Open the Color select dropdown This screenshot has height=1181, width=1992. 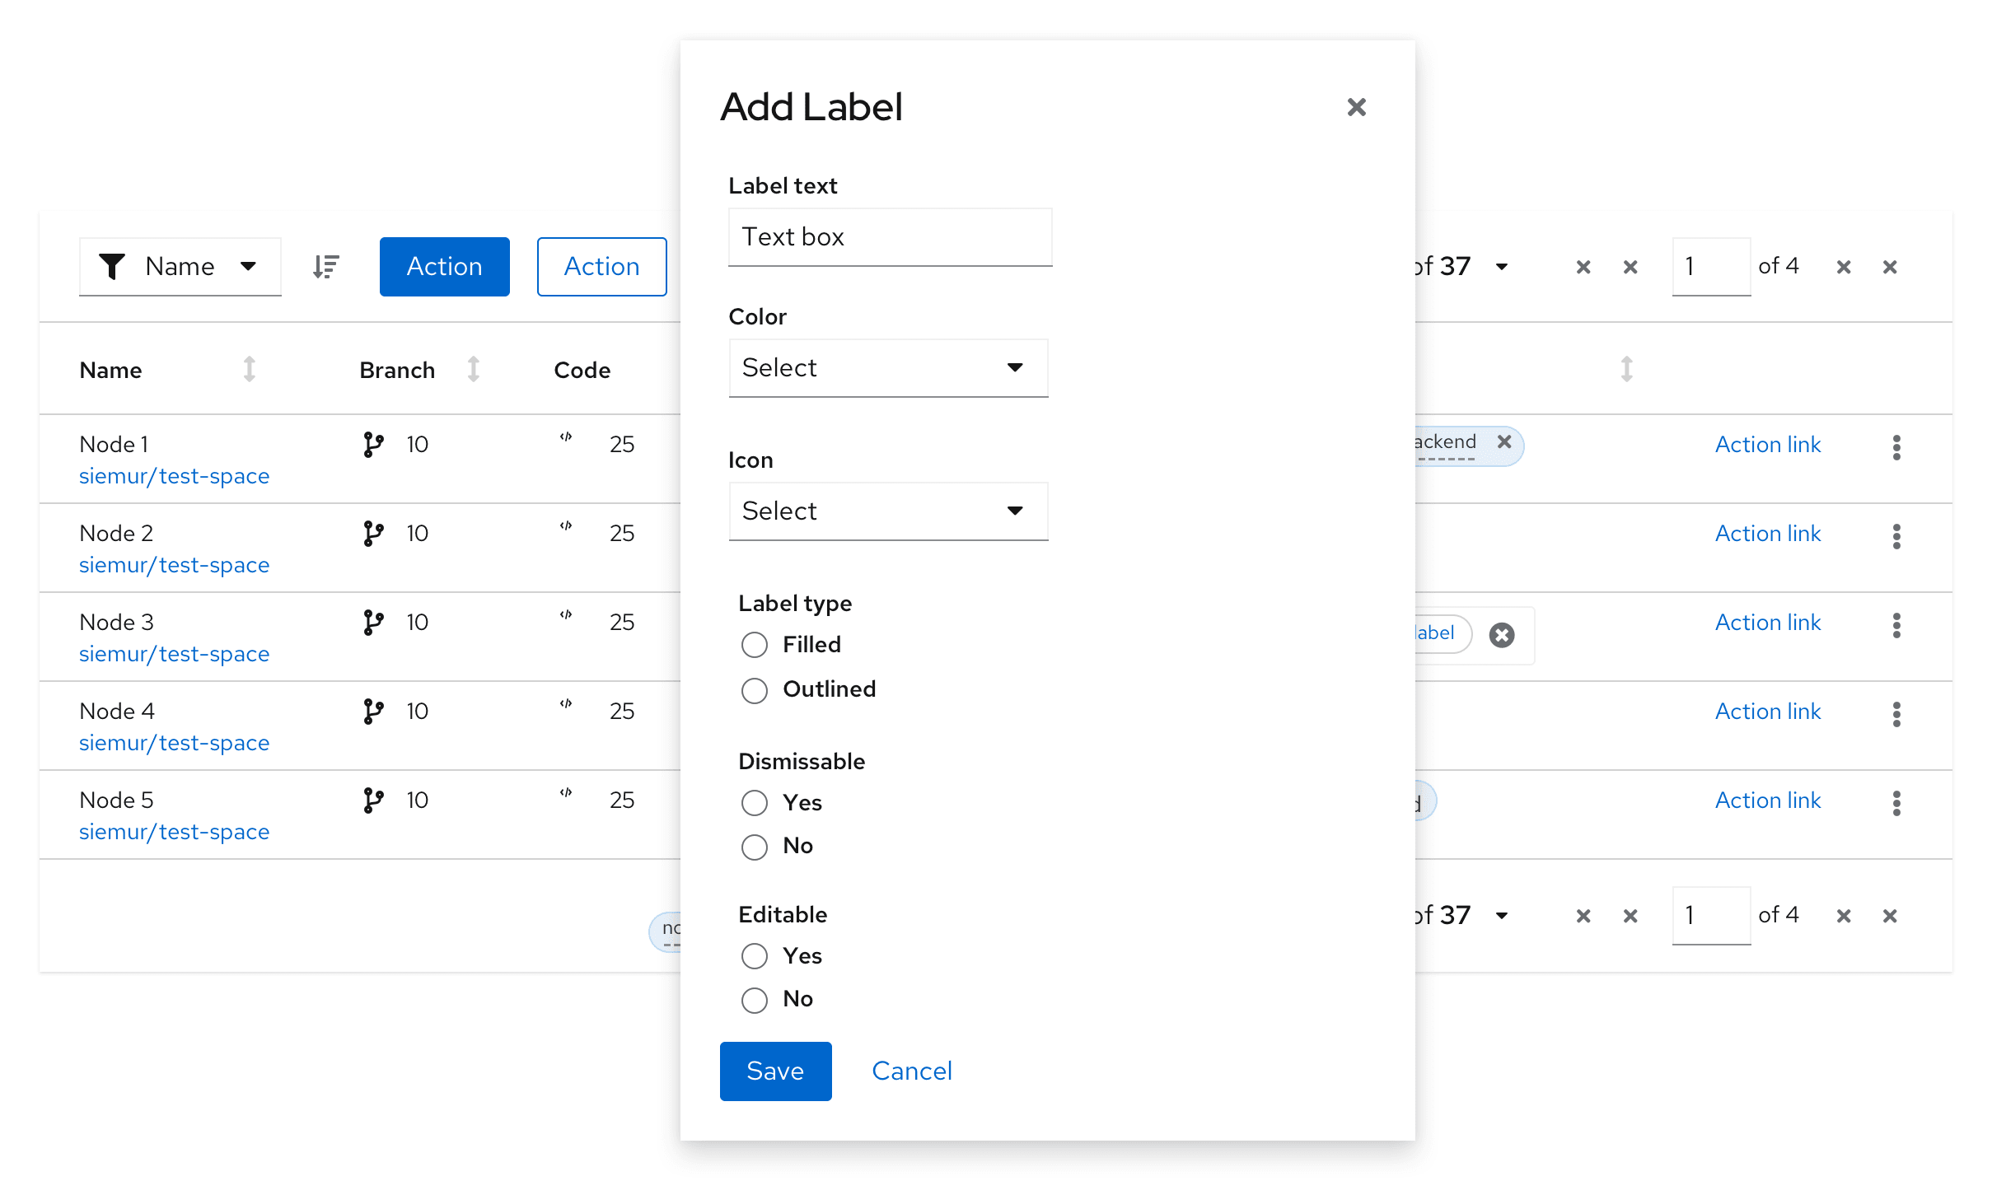pos(888,367)
